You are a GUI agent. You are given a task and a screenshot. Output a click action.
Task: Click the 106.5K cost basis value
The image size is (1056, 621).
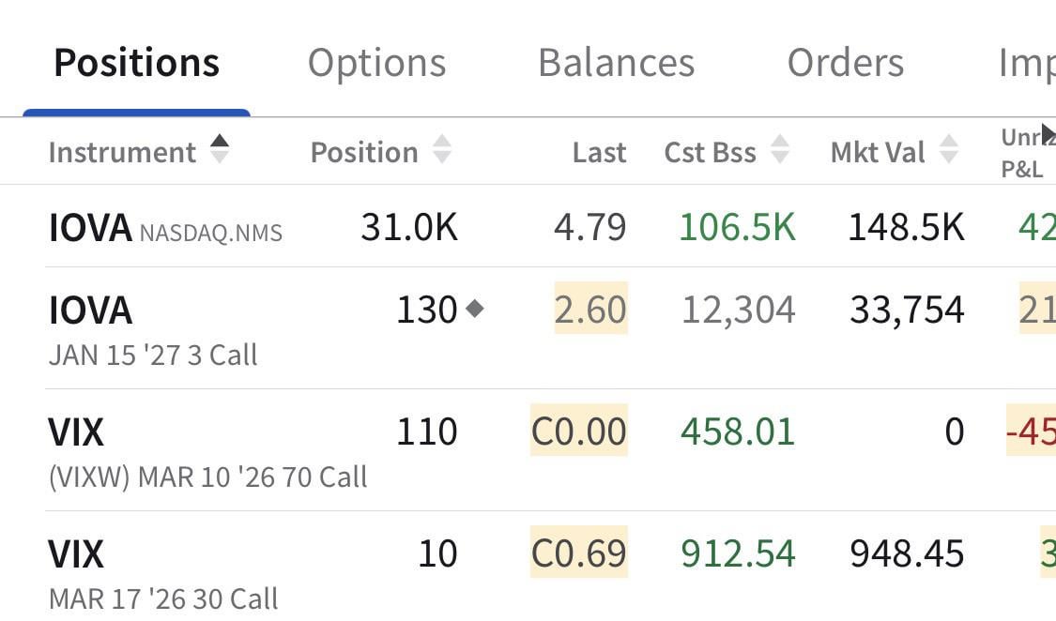(737, 227)
